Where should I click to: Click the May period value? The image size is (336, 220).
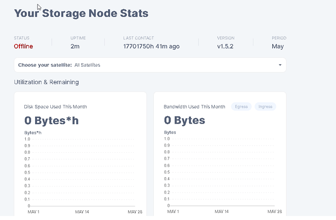(x=278, y=46)
